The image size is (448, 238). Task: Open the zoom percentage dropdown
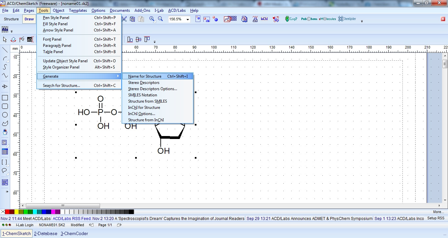tap(188, 19)
